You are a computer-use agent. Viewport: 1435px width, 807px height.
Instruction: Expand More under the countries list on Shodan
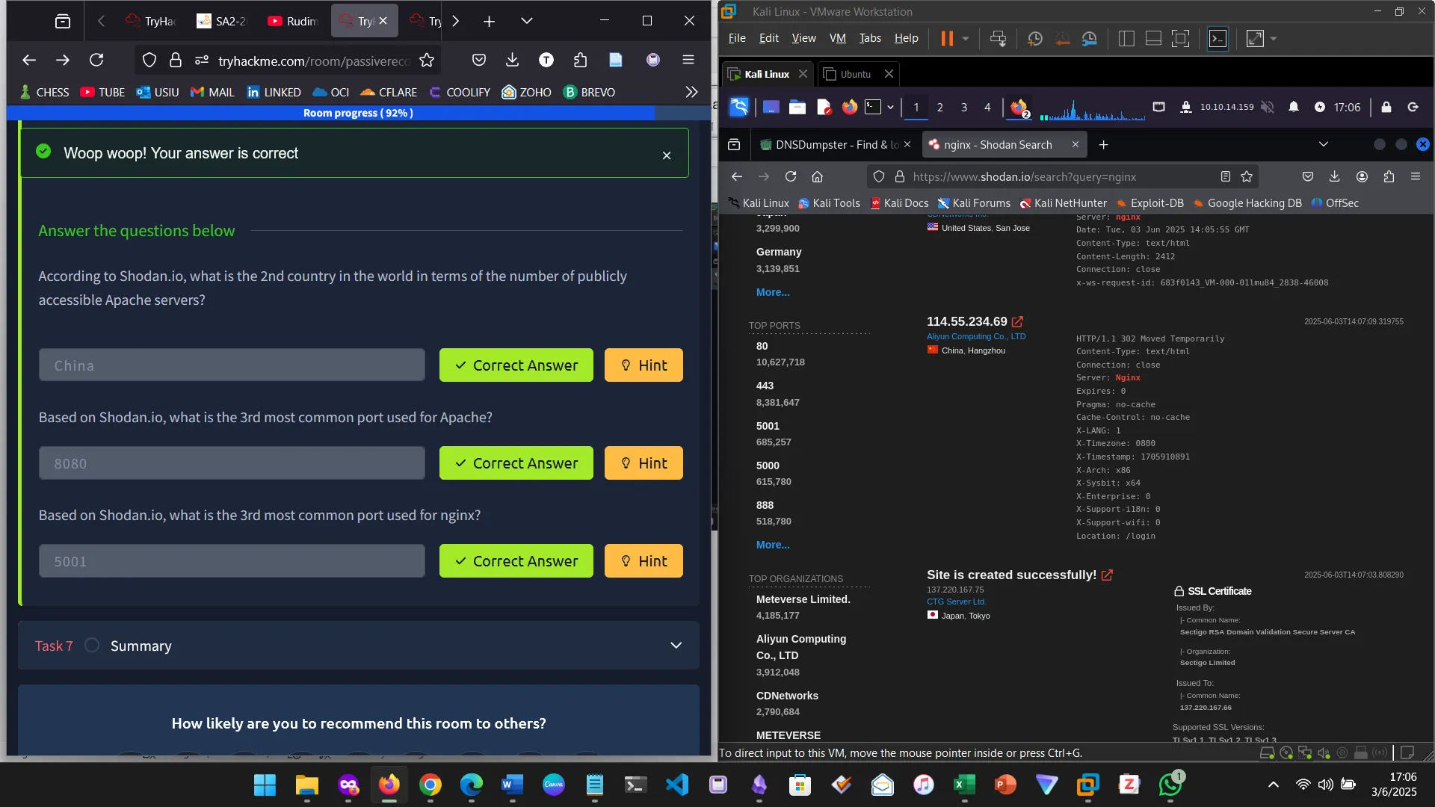coord(772,292)
